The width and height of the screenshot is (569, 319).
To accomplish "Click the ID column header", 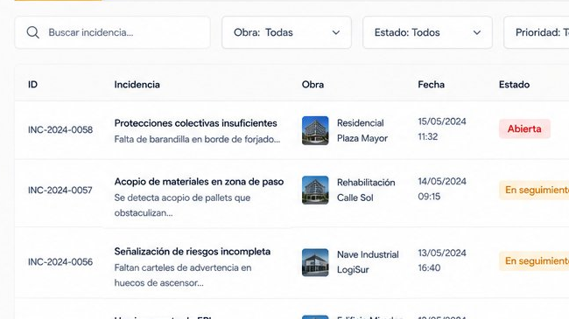I will (x=32, y=85).
